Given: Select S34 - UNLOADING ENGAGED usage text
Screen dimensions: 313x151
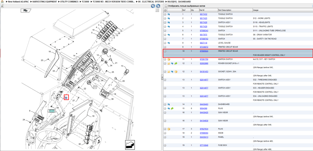Looking at the screenshot, I should point(265,96).
